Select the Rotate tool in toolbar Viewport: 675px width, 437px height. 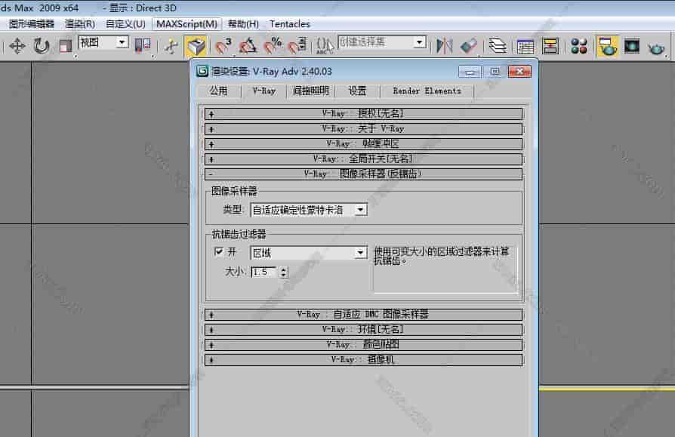(42, 46)
